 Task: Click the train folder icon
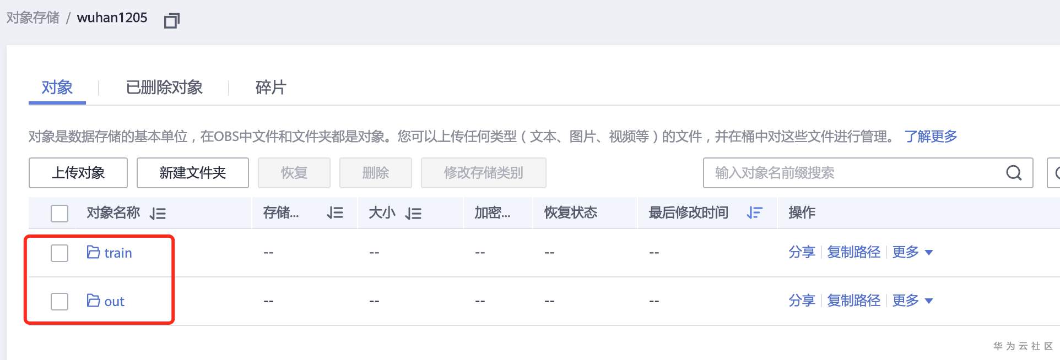pyautogui.click(x=93, y=252)
